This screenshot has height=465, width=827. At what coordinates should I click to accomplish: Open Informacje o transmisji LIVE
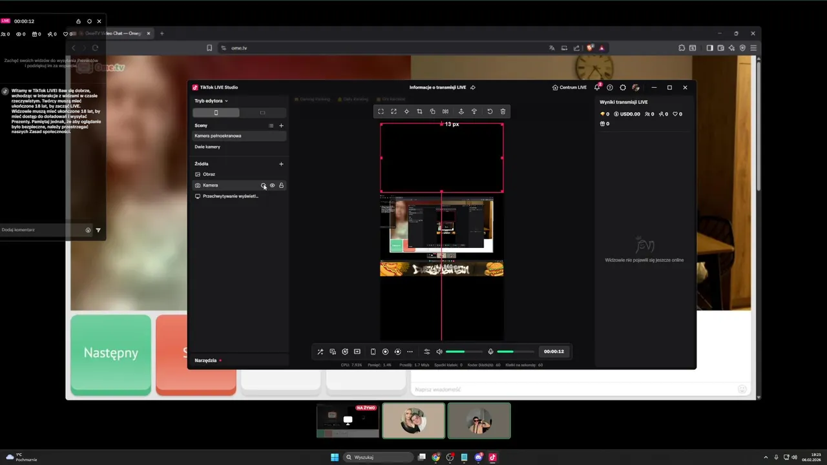pyautogui.click(x=437, y=87)
